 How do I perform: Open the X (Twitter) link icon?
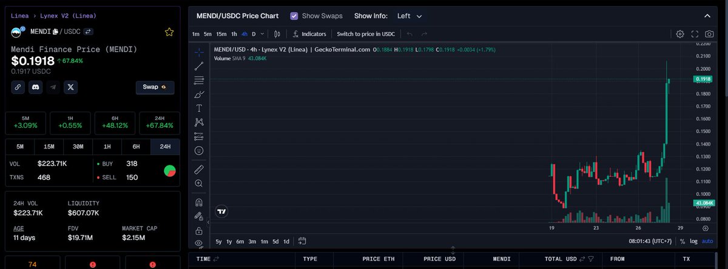71,87
